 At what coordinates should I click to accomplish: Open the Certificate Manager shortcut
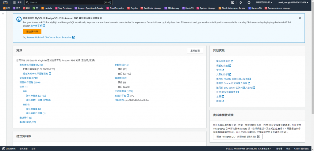(151, 8)
